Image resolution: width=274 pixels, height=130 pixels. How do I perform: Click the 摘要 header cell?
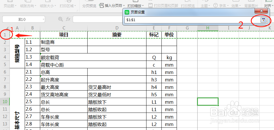(117, 35)
